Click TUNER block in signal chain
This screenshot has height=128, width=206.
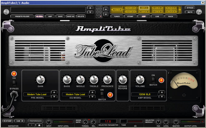point(117,10)
